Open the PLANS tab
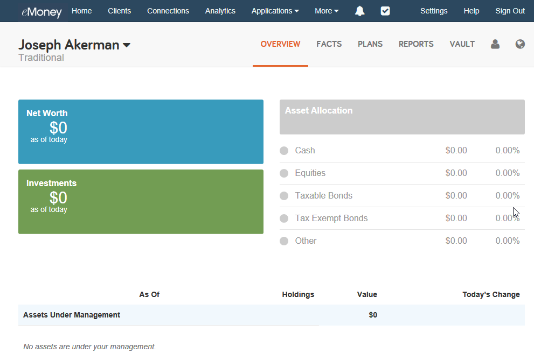Viewport: 534px width, 360px height. pyautogui.click(x=370, y=44)
